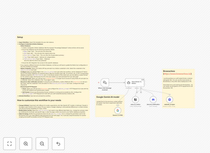Click the plus under the Memory connector
This screenshot has height=153, width=210.
pos(137,92)
